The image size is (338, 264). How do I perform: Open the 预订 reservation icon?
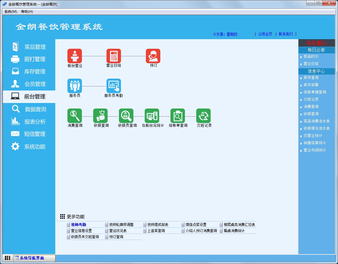(x=153, y=56)
